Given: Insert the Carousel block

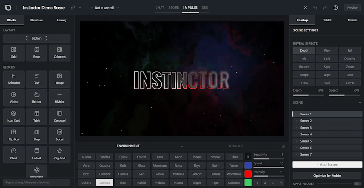Looking at the screenshot, I should (60, 117).
